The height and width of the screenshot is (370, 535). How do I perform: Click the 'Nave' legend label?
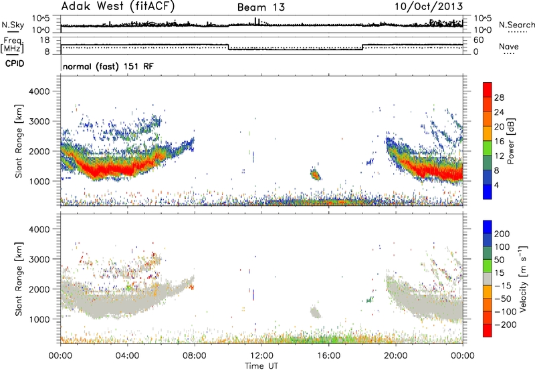(509, 47)
